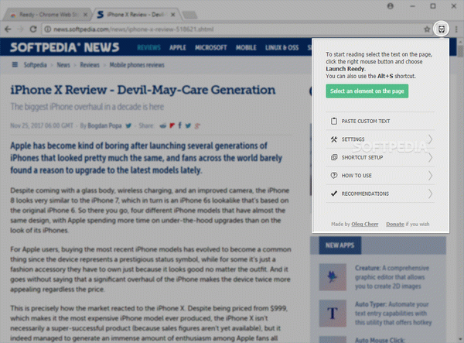
Task: Open Chrome profile account icon
Action: coord(391,6)
